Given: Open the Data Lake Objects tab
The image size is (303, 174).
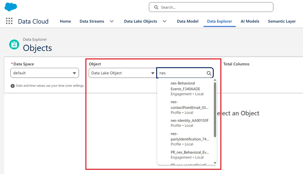Looking at the screenshot, I should pyautogui.click(x=141, y=21).
